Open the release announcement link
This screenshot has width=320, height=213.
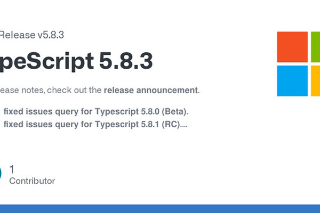pos(151,90)
